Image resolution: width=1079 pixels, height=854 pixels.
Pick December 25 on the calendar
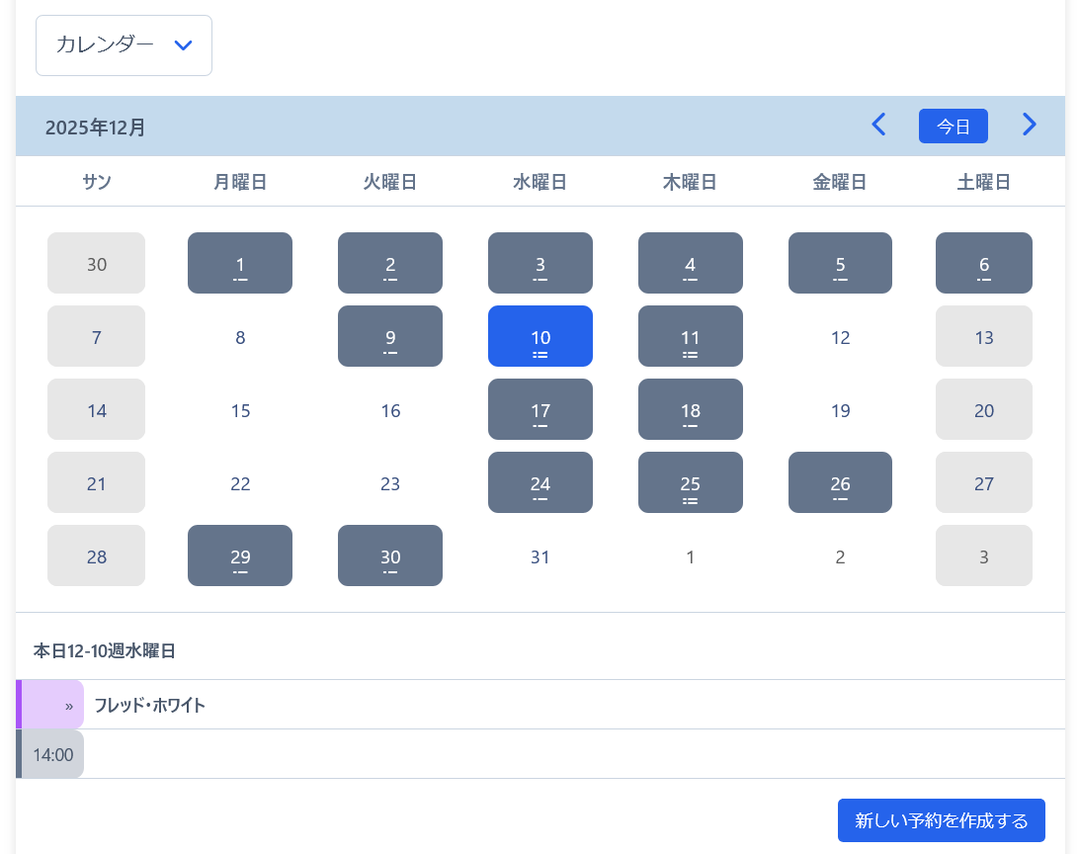(x=690, y=482)
